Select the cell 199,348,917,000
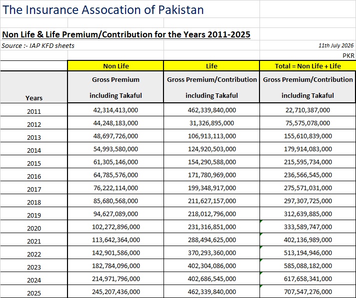356x298 pixels. coord(212,188)
